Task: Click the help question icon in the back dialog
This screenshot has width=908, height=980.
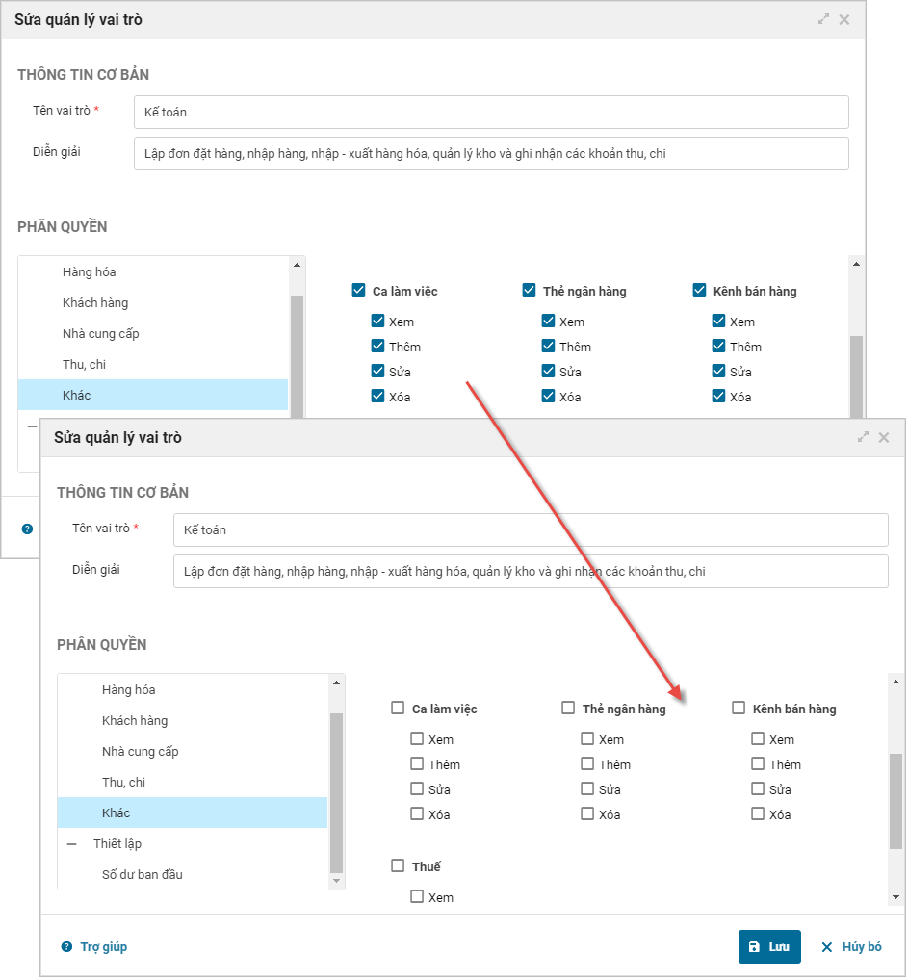Action: (x=27, y=529)
